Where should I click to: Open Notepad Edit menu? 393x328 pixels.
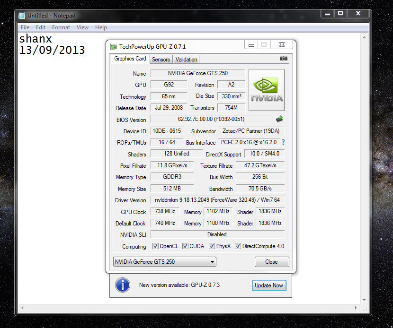41,27
